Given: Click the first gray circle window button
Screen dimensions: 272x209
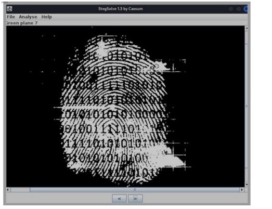Looking at the screenshot, I should [x=231, y=9].
